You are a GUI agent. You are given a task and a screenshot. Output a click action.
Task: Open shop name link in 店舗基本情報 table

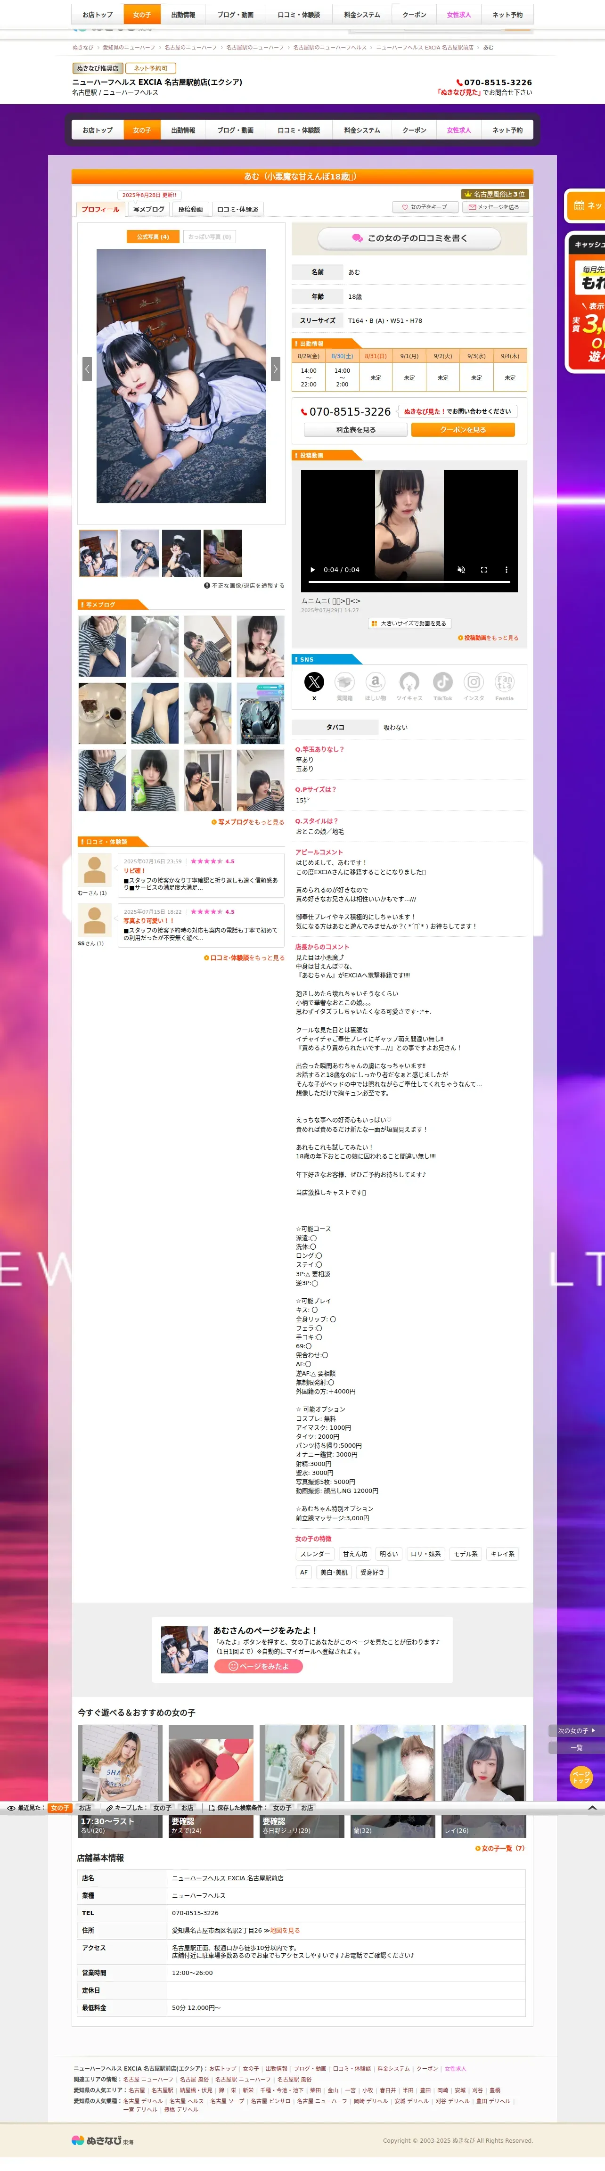point(228,1878)
